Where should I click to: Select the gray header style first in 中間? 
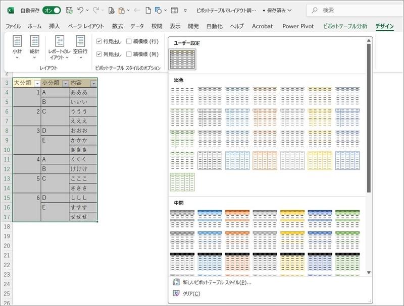click(x=182, y=219)
